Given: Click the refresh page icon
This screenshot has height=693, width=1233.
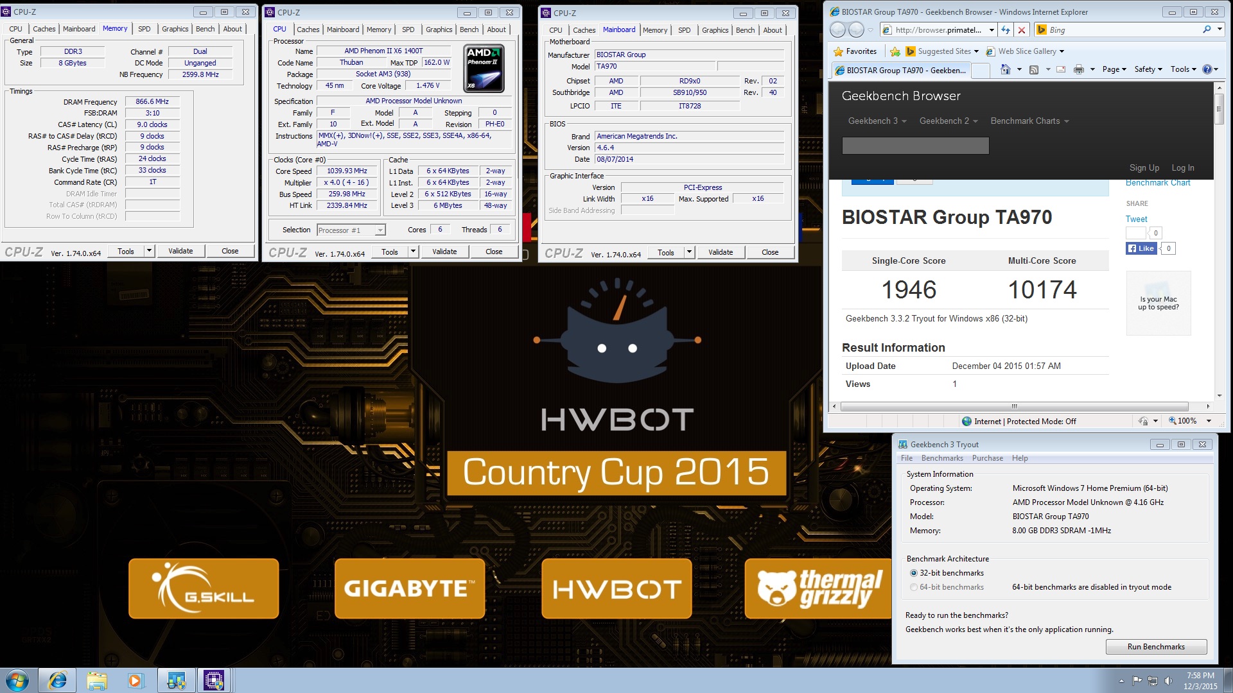Looking at the screenshot, I should pyautogui.click(x=1006, y=30).
